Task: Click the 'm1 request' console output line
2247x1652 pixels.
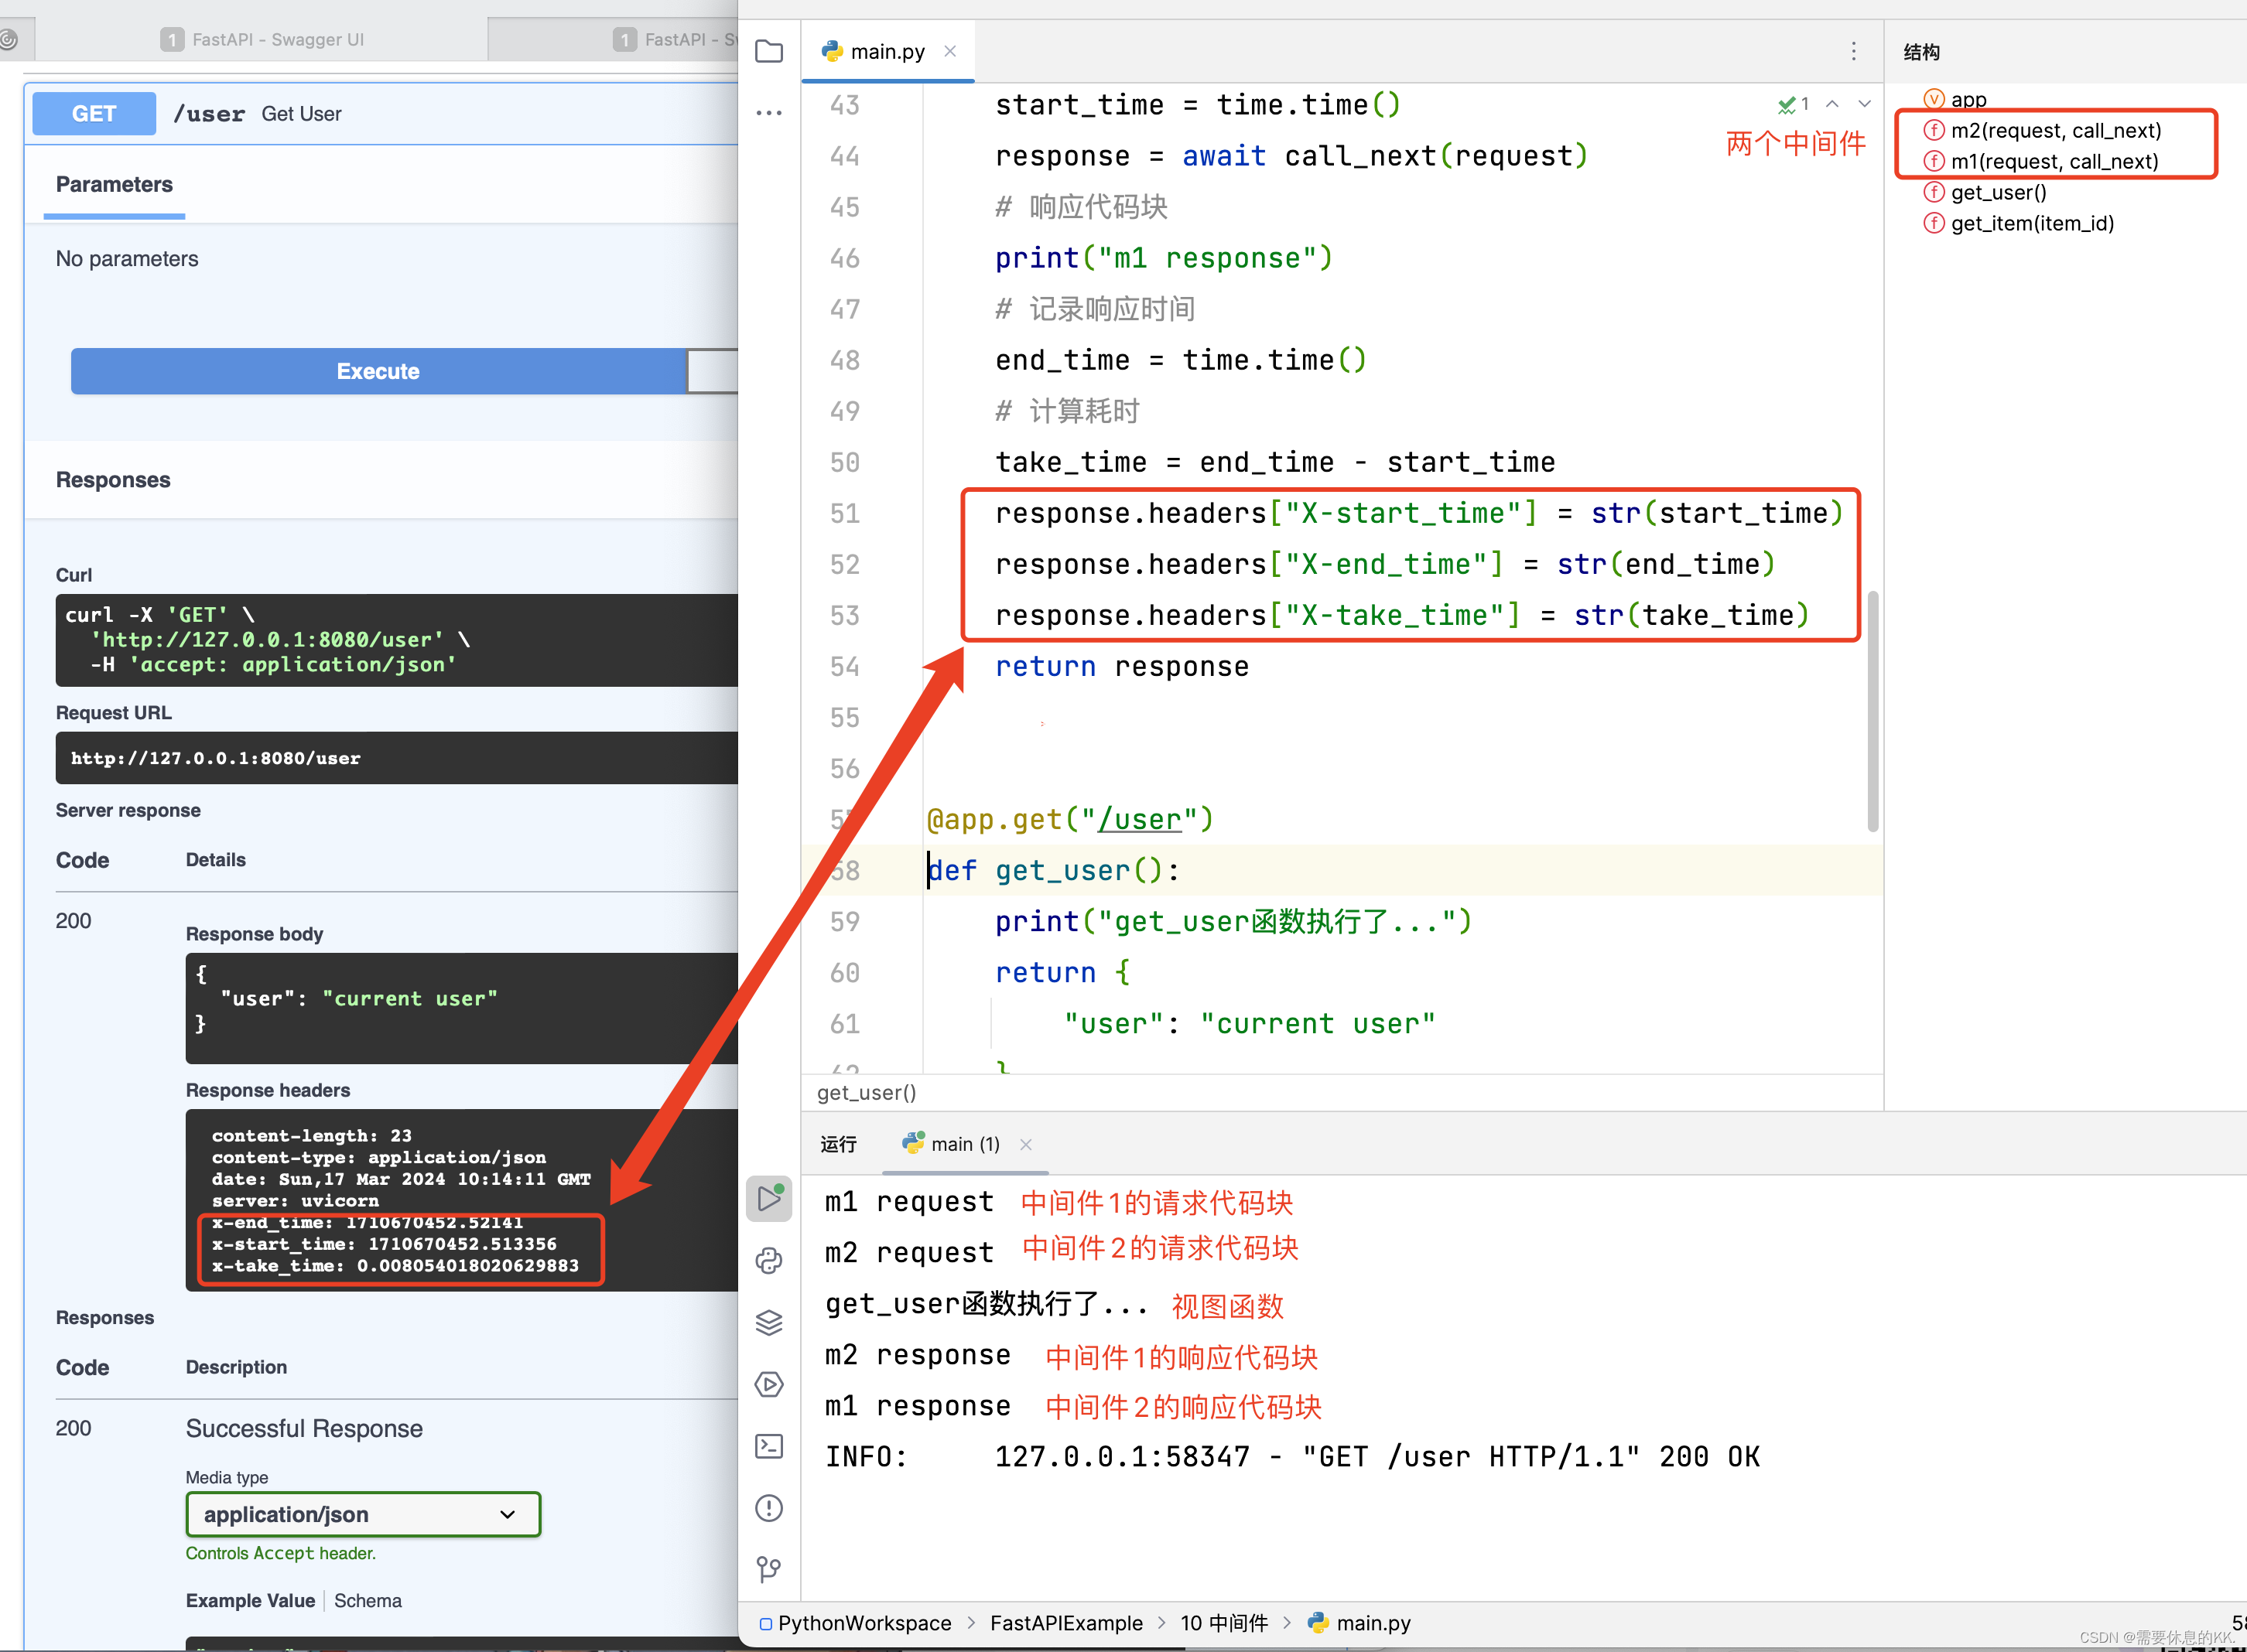Action: [x=909, y=1202]
